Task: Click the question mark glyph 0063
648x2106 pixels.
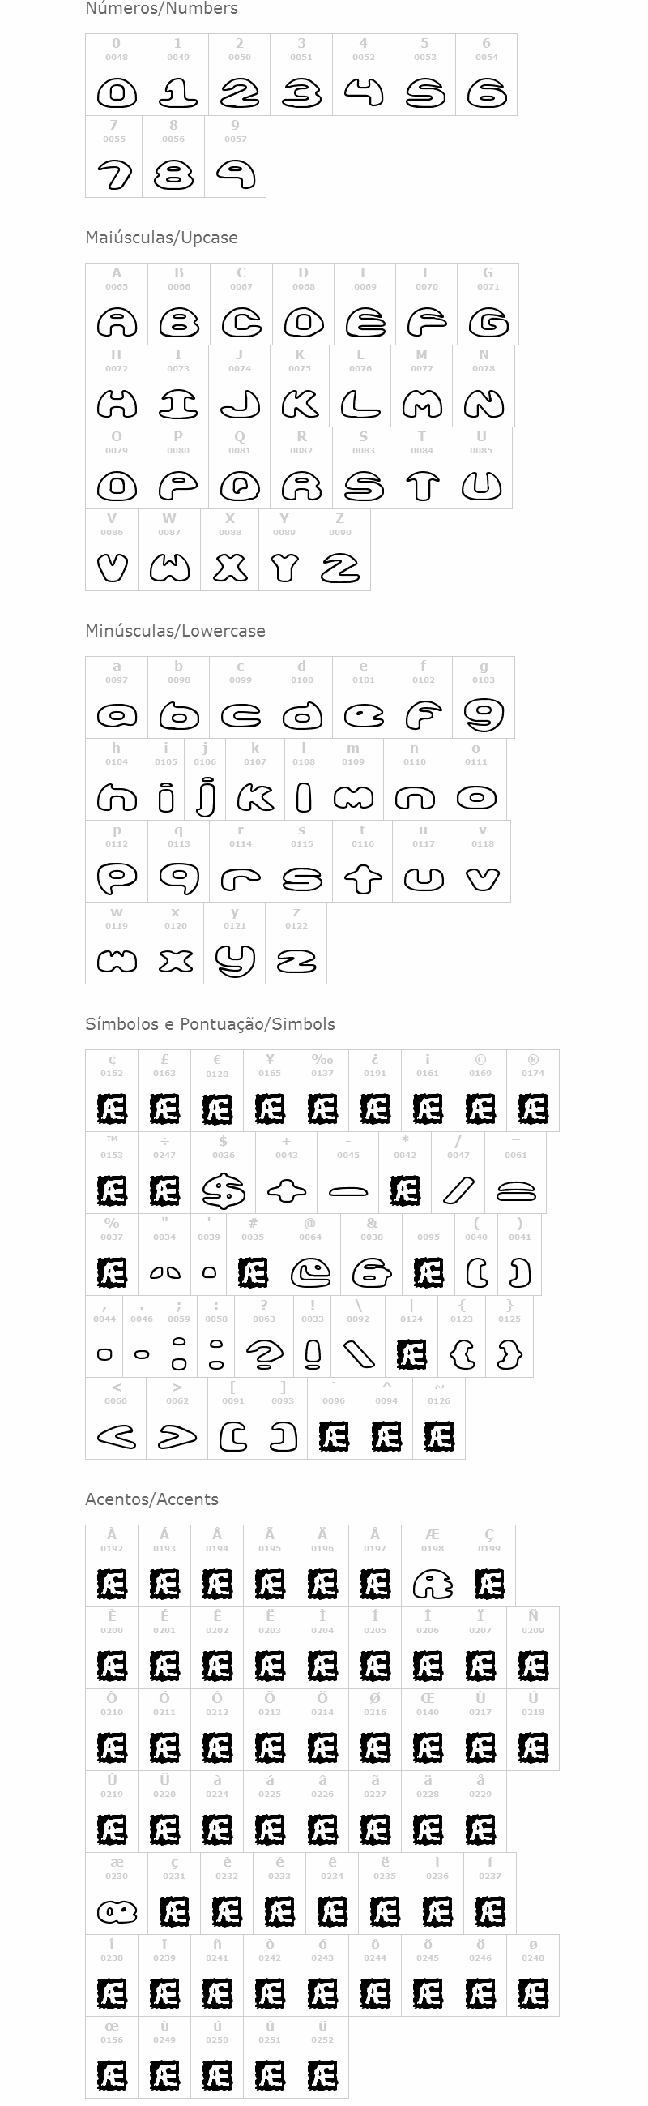Action: (263, 1355)
